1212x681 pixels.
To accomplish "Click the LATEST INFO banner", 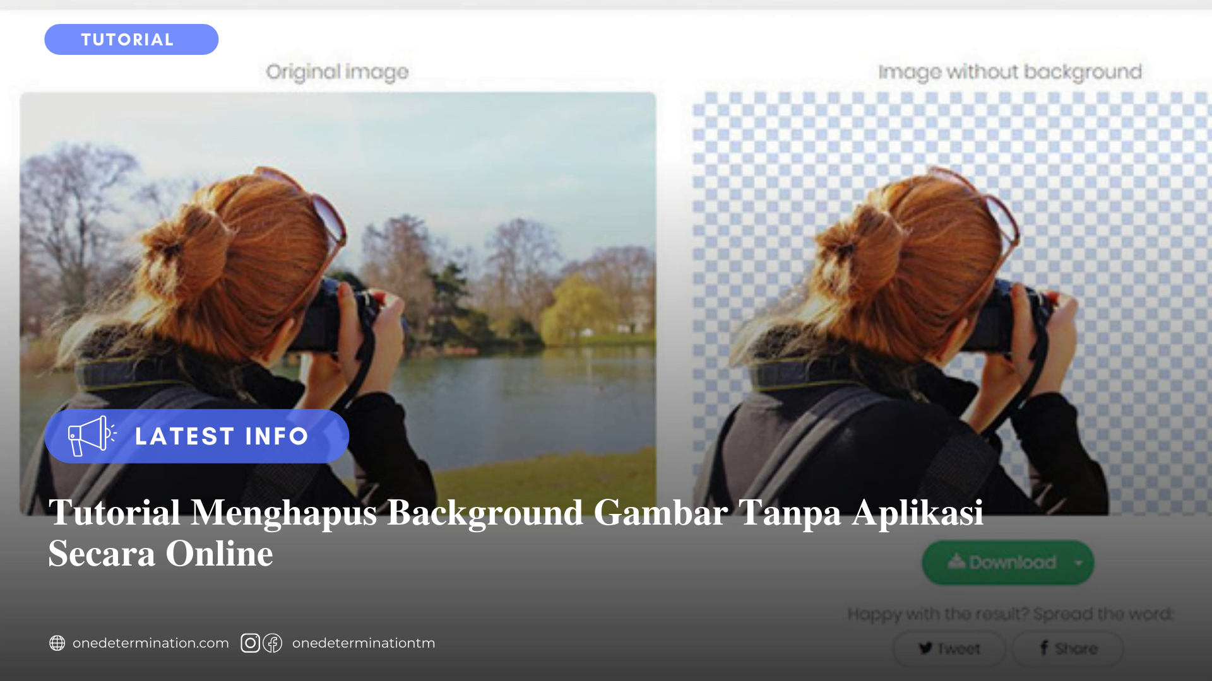I will (x=196, y=436).
